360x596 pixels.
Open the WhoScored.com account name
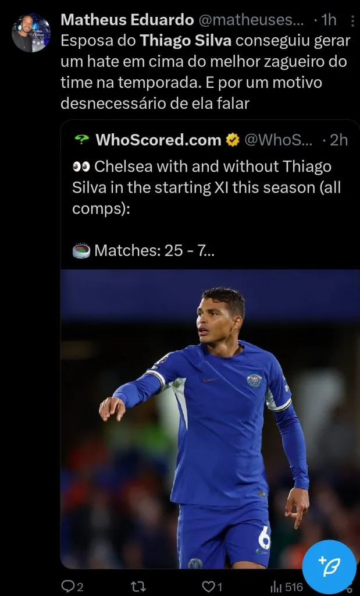(158, 140)
